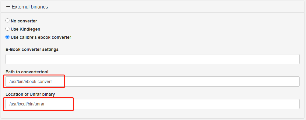The height and width of the screenshot is (120, 306).
Task: Click the Use Kindlegen label text
Action: click(x=25, y=29)
